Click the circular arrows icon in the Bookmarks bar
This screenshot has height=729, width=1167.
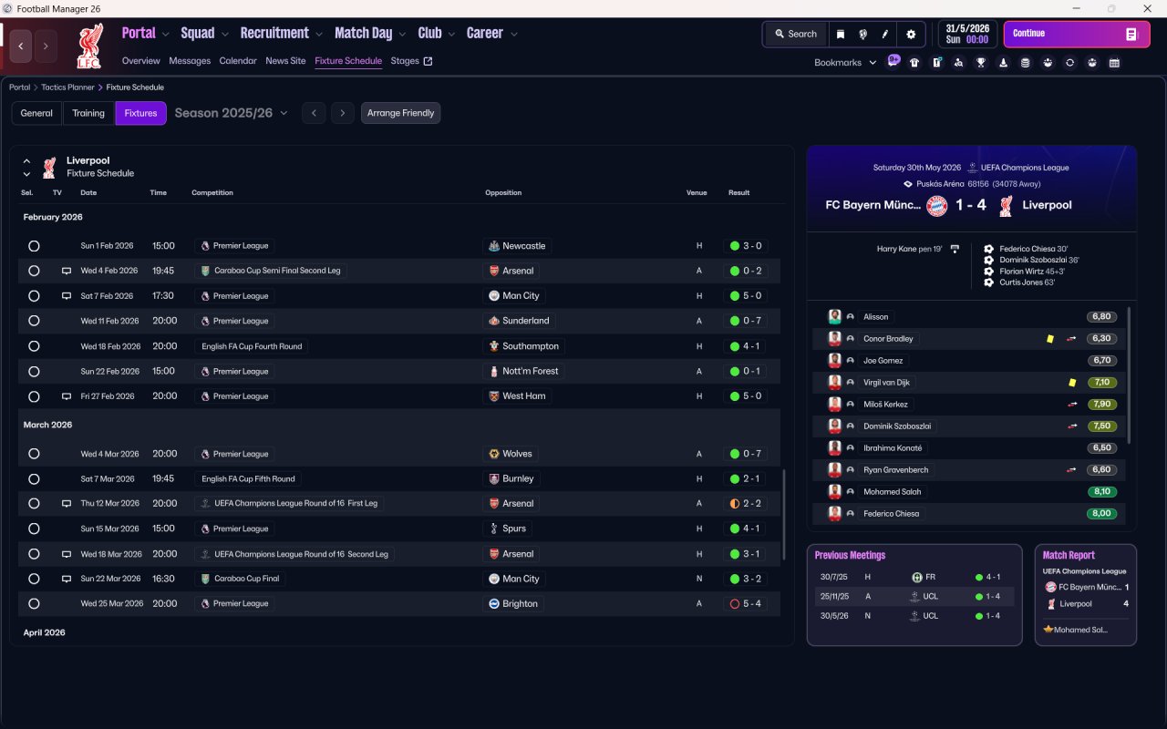click(x=1069, y=63)
